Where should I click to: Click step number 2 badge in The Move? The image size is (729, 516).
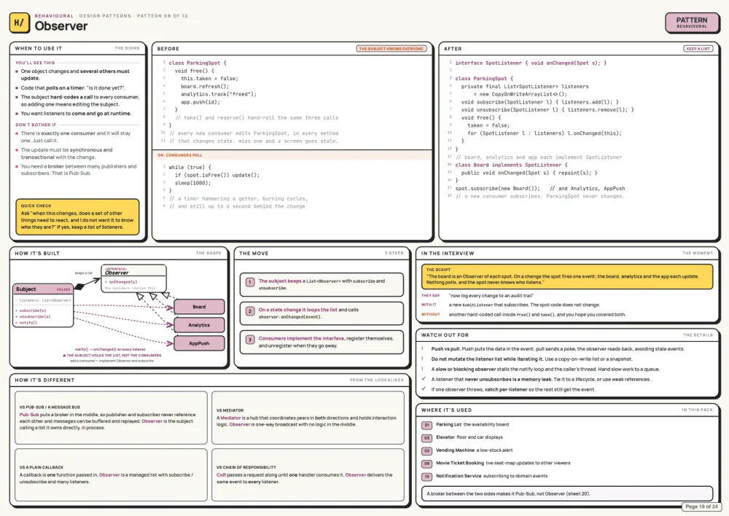250,311
